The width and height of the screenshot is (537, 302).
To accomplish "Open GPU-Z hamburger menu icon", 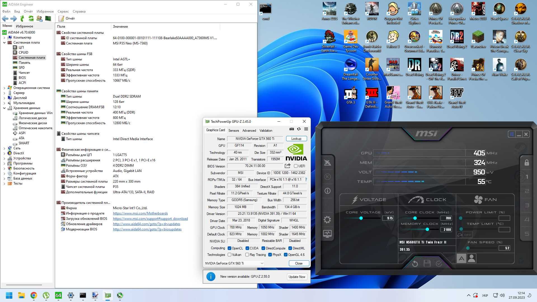I will (x=306, y=129).
